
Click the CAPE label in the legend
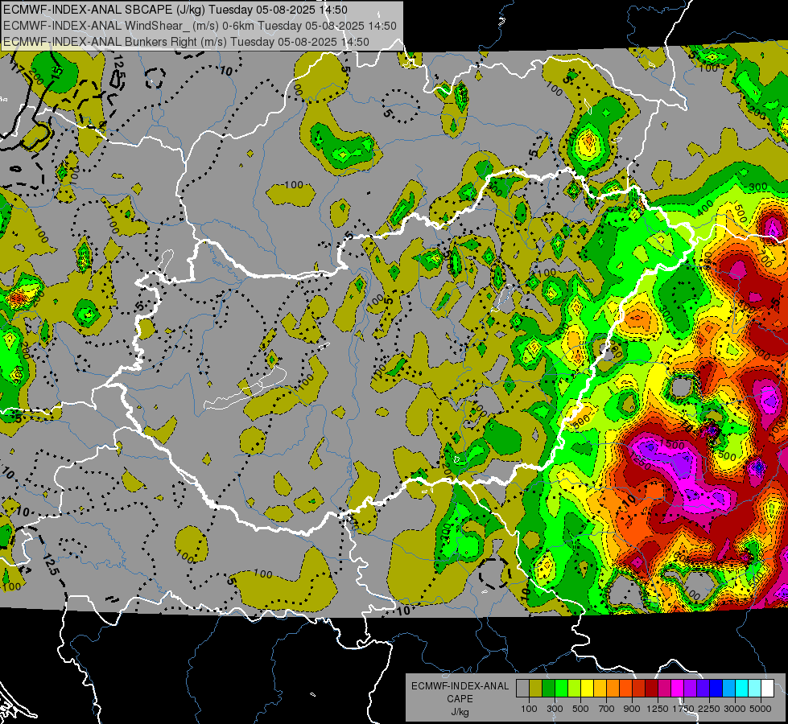460,699
